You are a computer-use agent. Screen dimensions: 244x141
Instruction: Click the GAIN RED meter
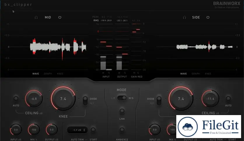tap(136, 47)
